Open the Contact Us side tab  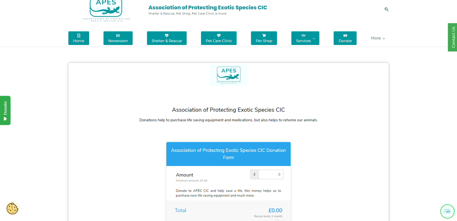(452, 37)
